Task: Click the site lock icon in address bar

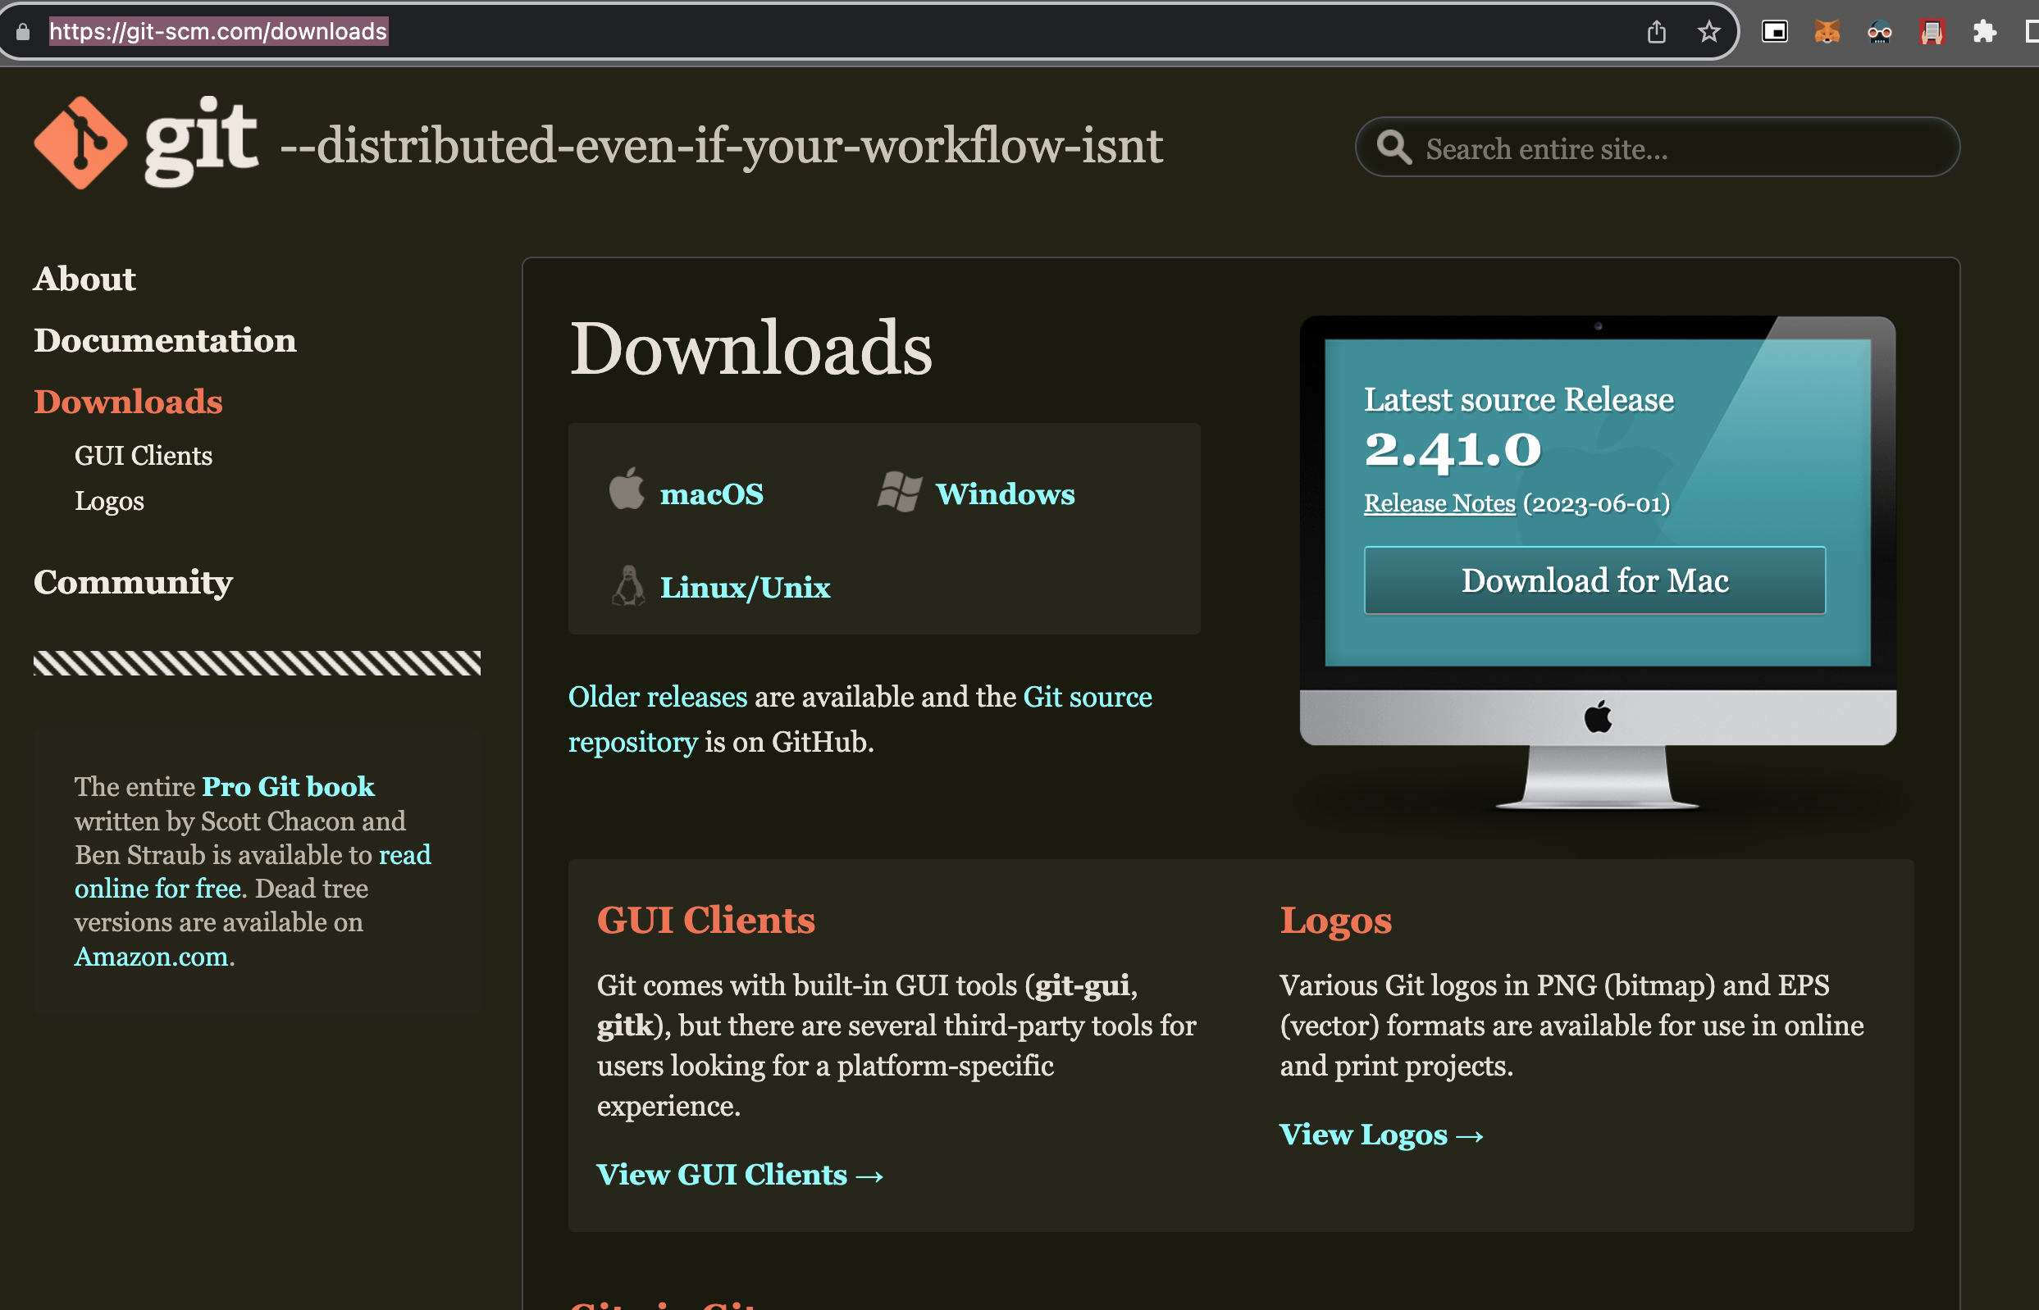Action: (x=23, y=31)
